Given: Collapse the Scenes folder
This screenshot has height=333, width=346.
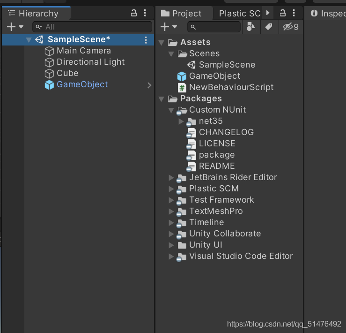Looking at the screenshot, I should point(171,54).
